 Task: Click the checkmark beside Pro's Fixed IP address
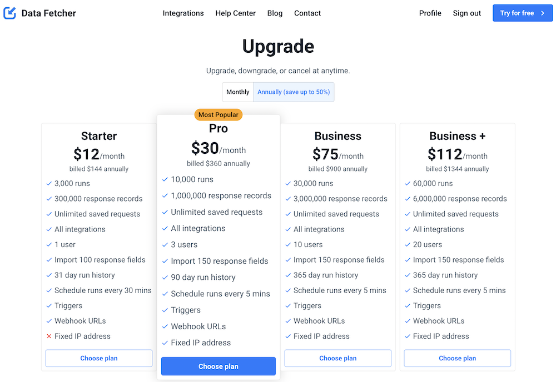165,343
